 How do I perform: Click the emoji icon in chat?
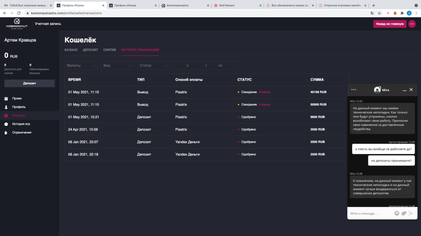397,213
